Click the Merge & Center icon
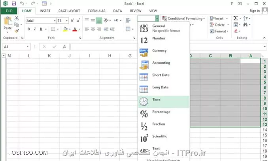 coord(128,29)
